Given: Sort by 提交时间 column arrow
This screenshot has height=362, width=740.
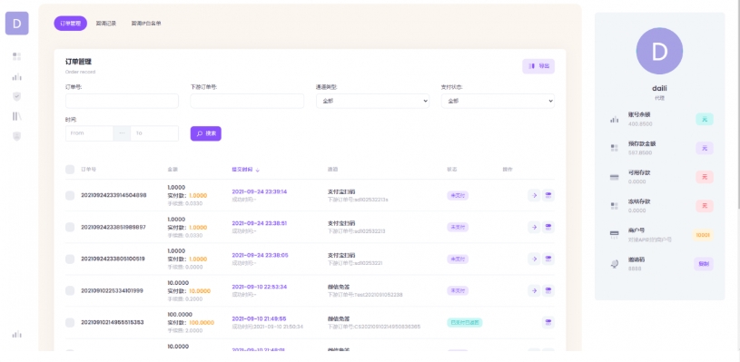Looking at the screenshot, I should (x=258, y=170).
